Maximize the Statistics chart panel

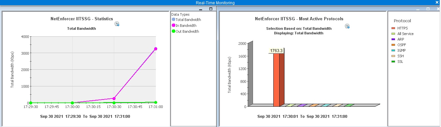coord(211,9)
